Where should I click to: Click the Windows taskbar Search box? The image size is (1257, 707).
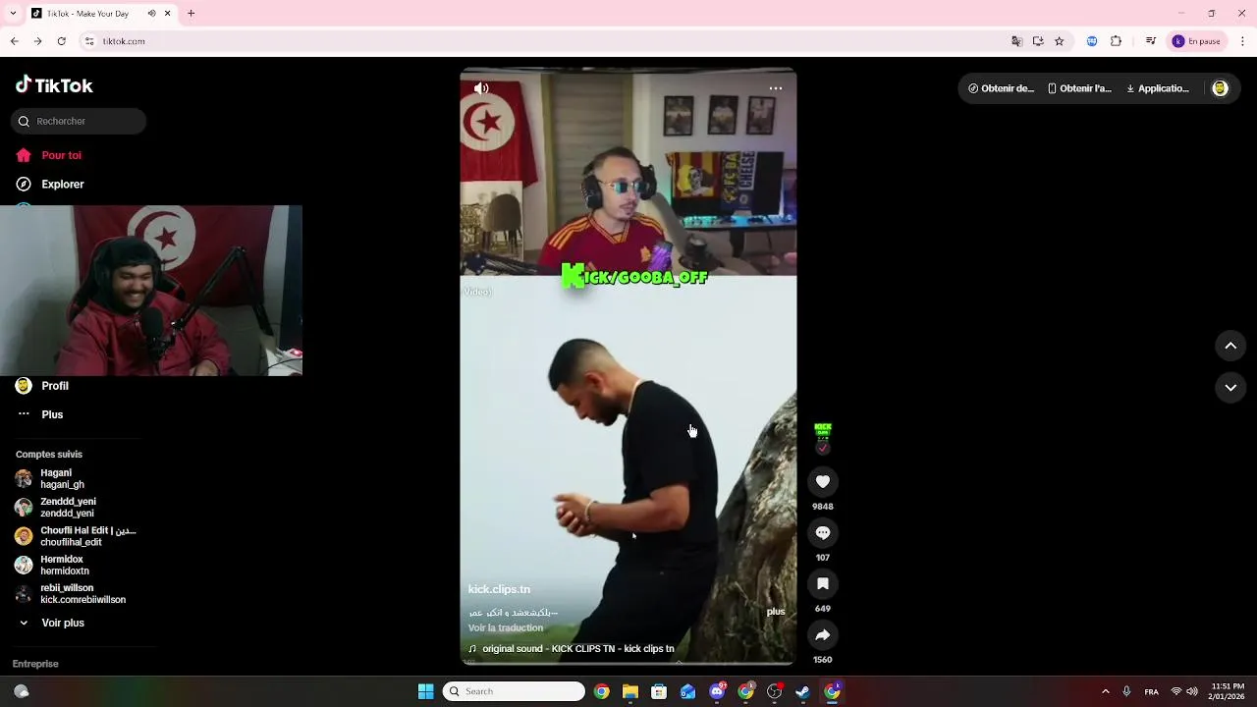[514, 691]
